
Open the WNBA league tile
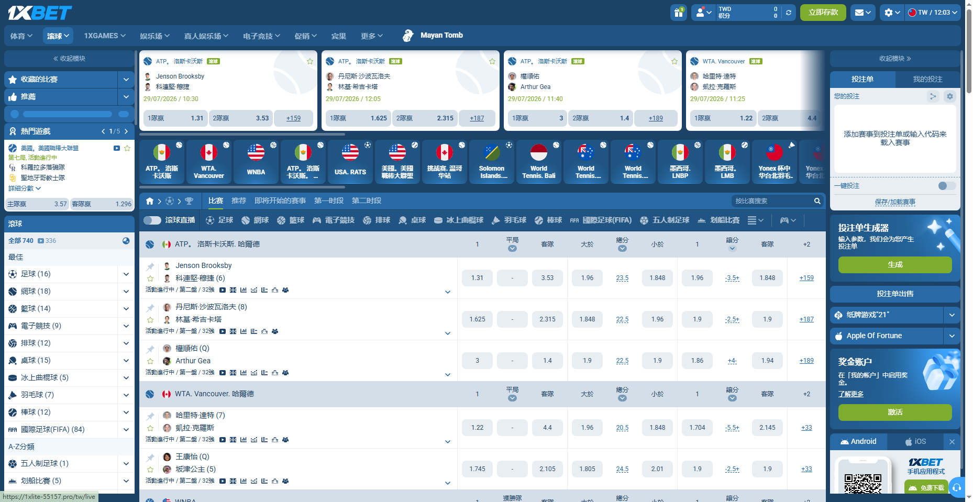tap(256, 162)
